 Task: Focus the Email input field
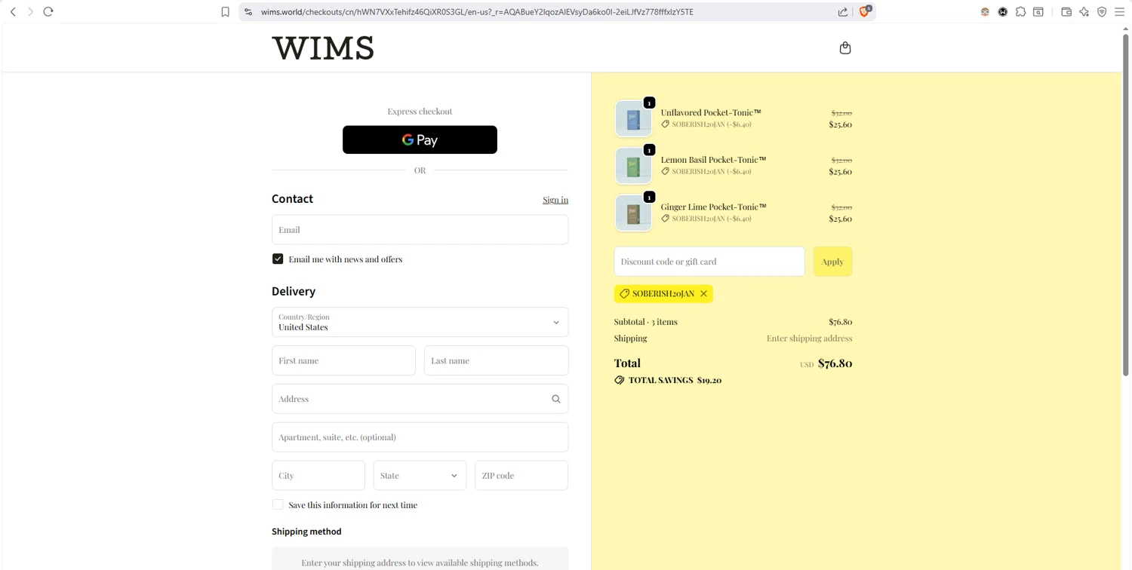pos(420,229)
